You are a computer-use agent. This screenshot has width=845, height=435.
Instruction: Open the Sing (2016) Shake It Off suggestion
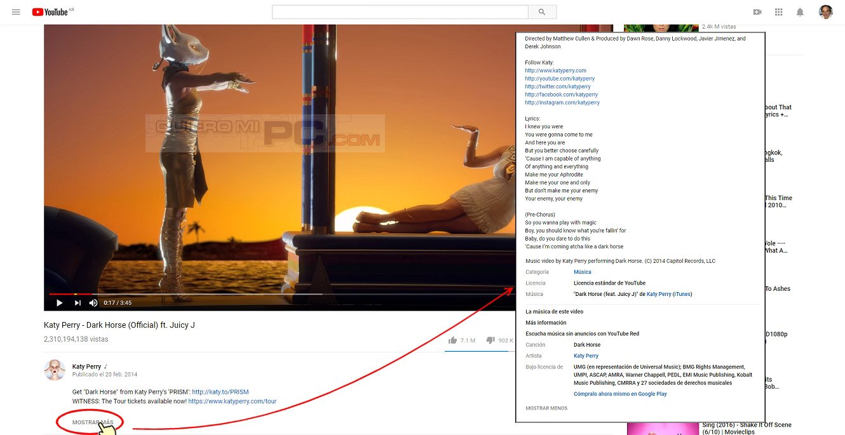click(x=747, y=429)
